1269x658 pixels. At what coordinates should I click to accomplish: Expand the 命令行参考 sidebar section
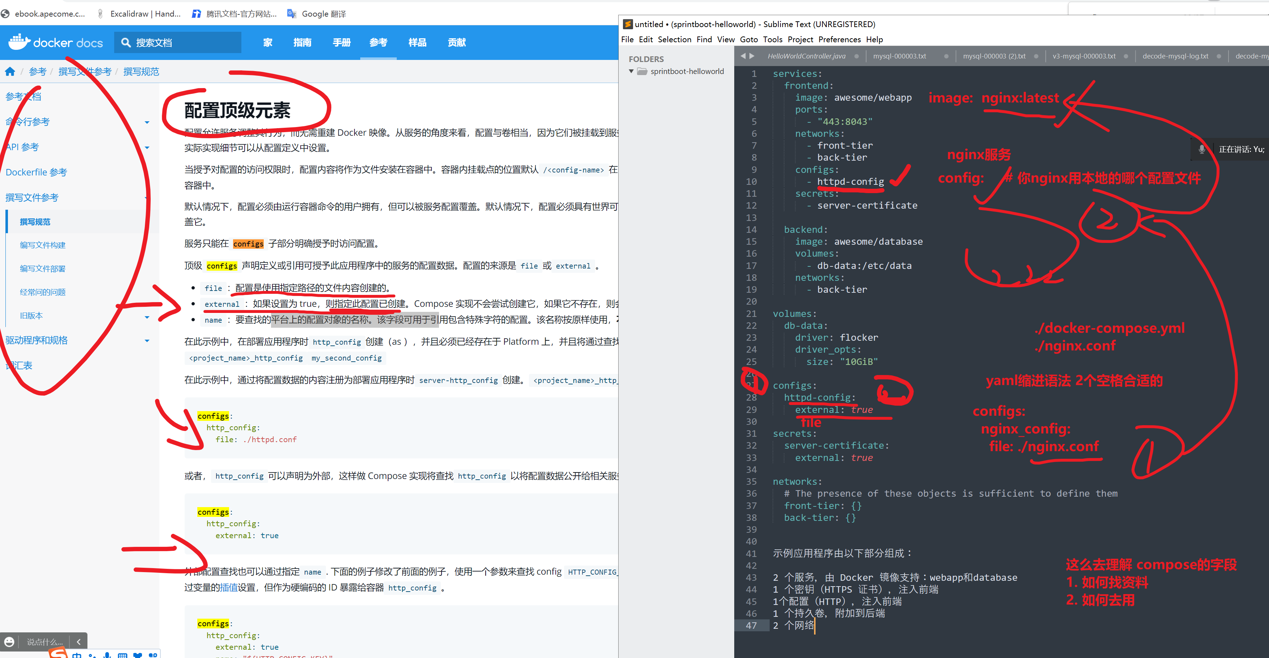coord(147,122)
